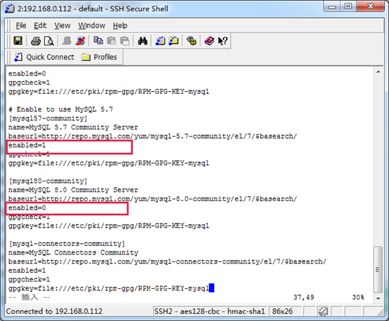Open the Settings gears icon
This screenshot has width=389, height=321.
coord(191,41)
